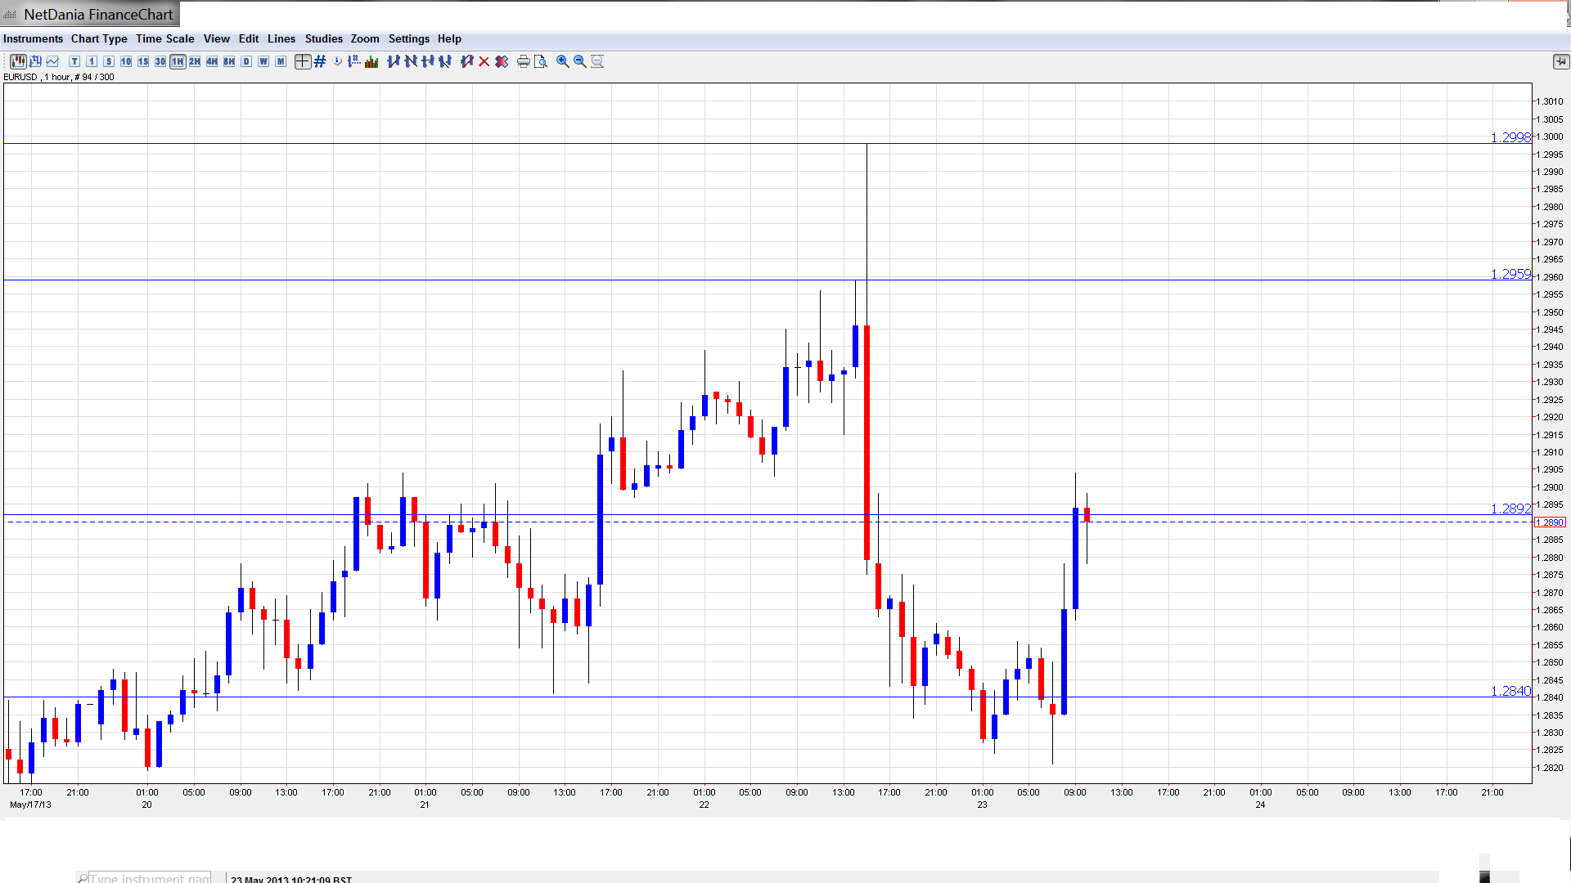1571x883 pixels.
Task: Open the Time Scale menu
Action: point(164,38)
